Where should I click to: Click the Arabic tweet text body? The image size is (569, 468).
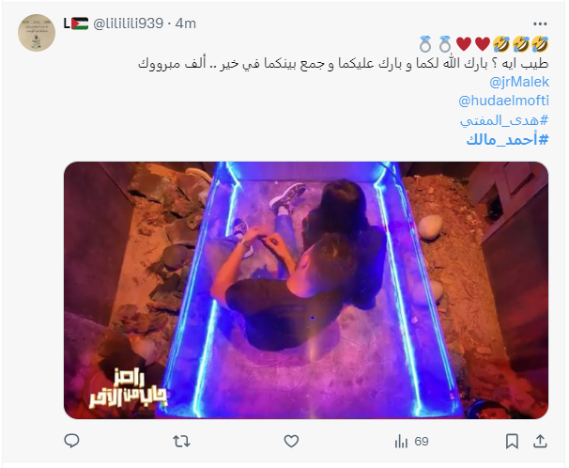(x=343, y=64)
